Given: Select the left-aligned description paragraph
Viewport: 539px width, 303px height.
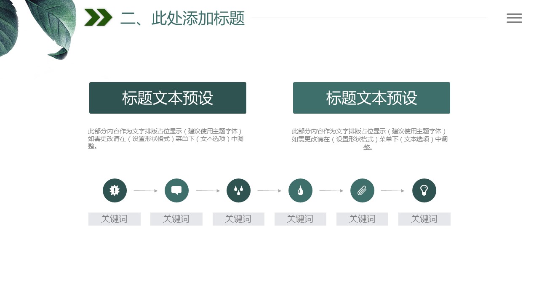Looking at the screenshot, I should click(165, 138).
